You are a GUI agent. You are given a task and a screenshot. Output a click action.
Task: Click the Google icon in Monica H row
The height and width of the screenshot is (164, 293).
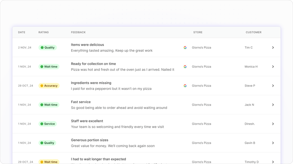pos(185,67)
